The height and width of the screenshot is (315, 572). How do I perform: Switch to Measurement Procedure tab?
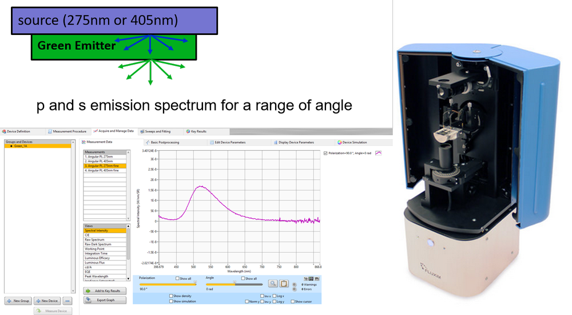point(67,132)
